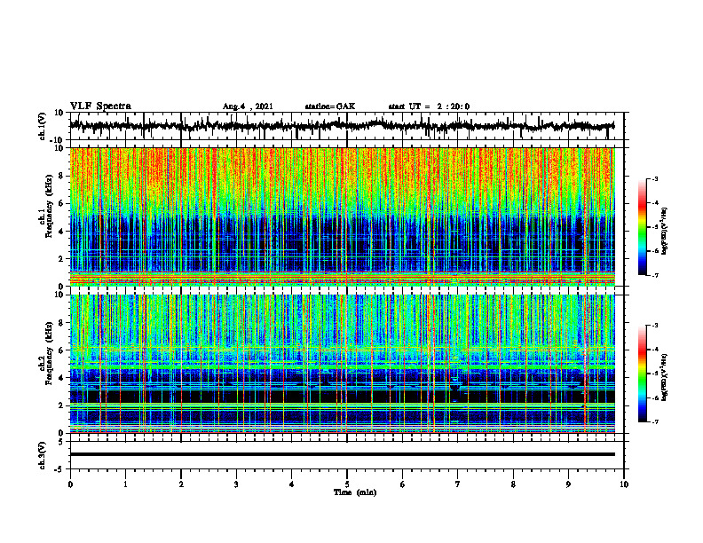The image size is (703, 543).
Task: Click the "-4" label on ch.1 color bar
Action: coord(654,202)
